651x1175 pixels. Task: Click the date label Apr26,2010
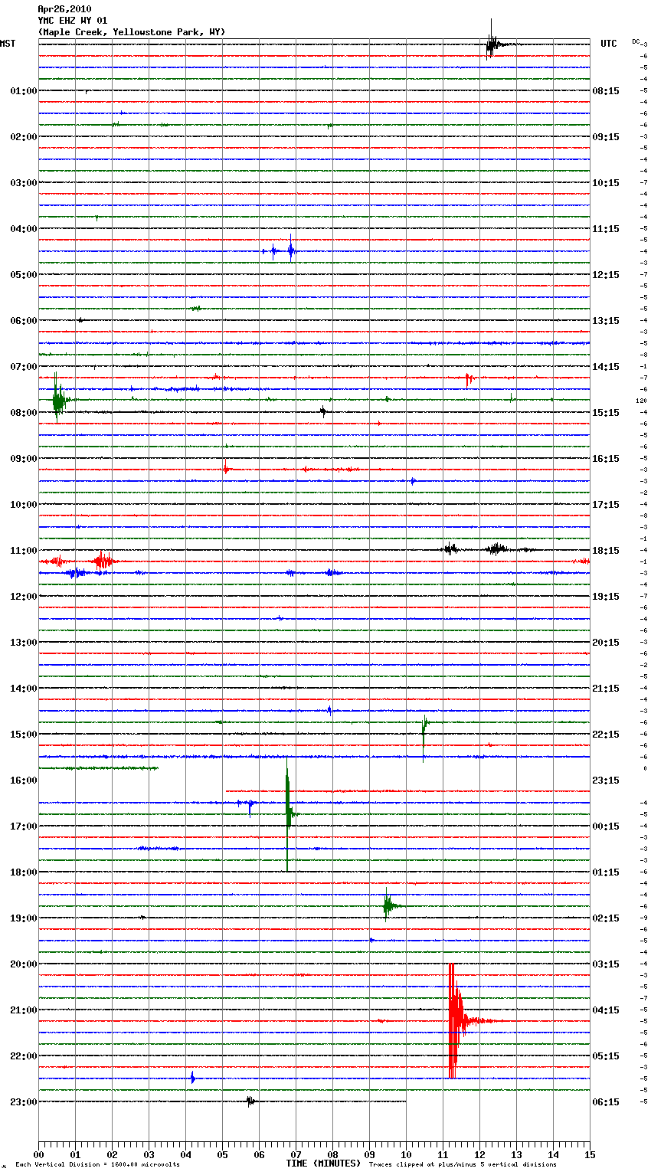pos(64,9)
